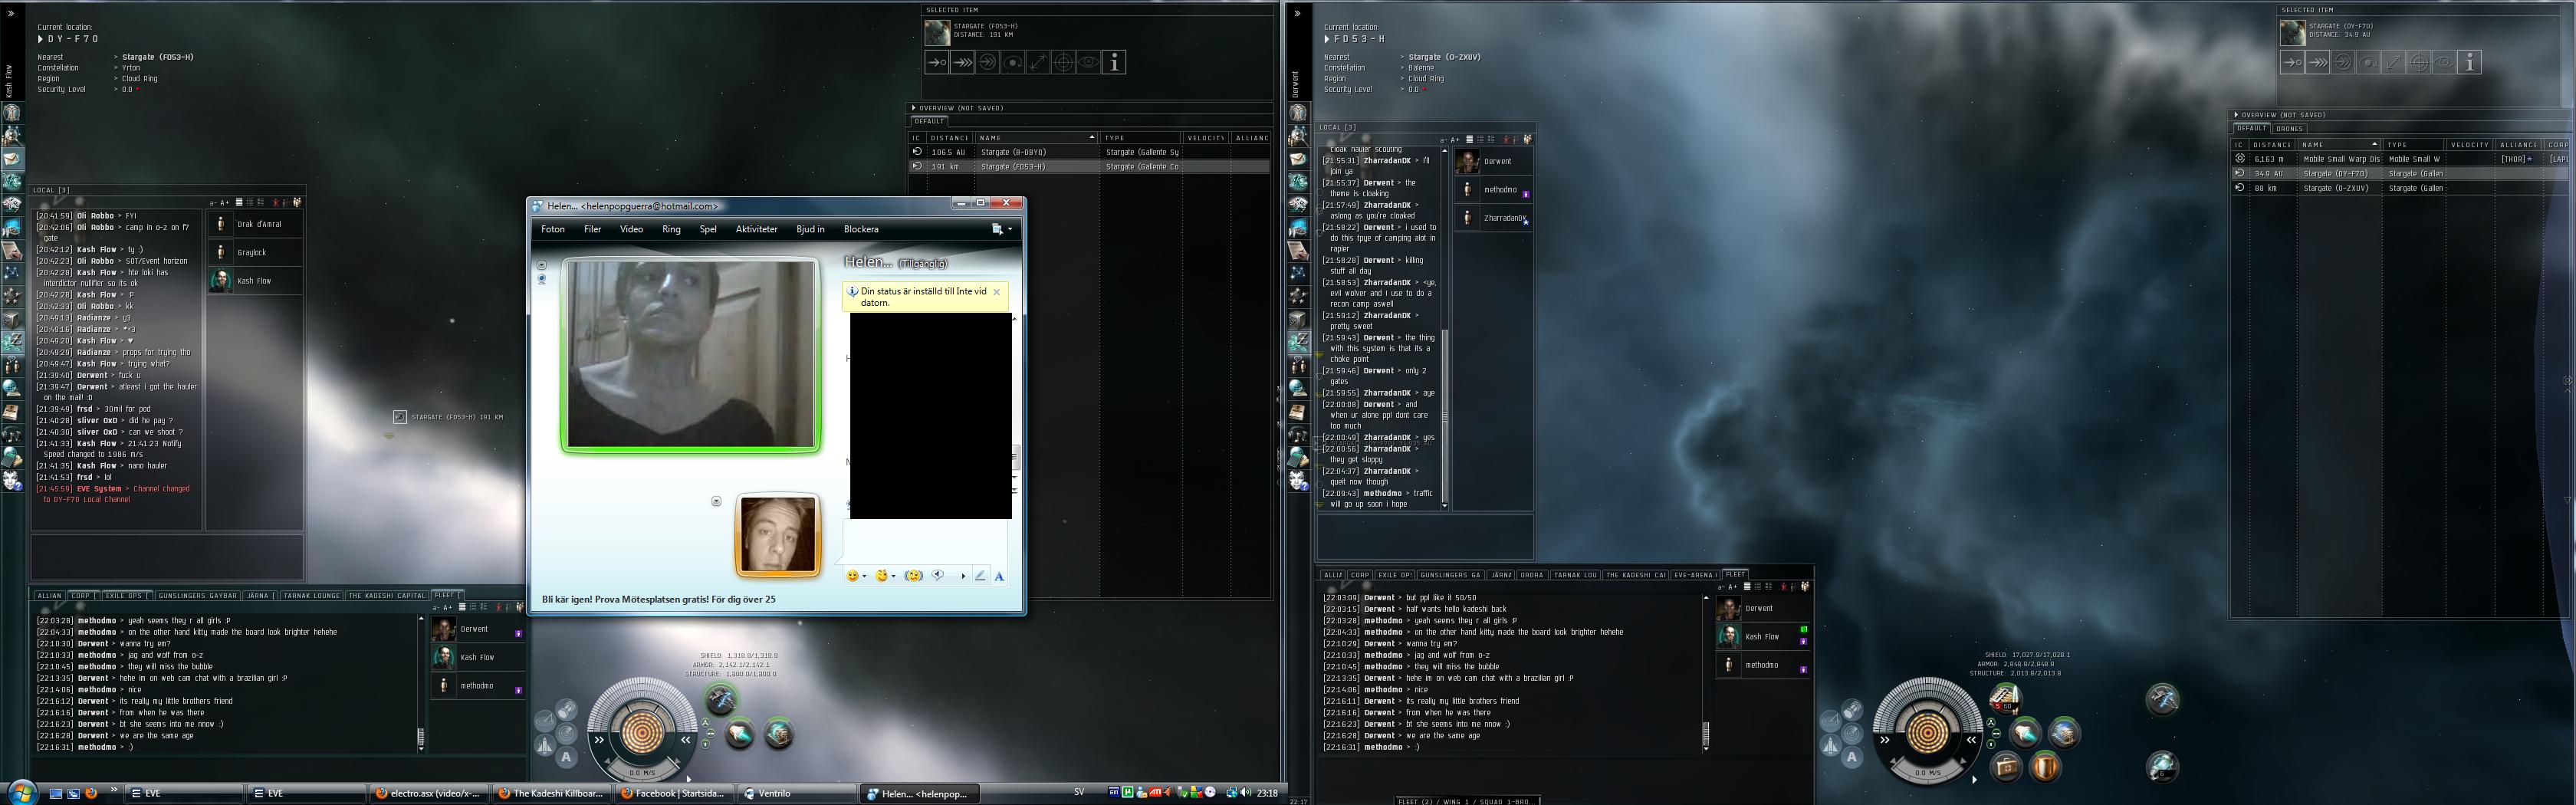Increase chat font size with A+ in left fleet chat
This screenshot has height=805, width=2576.
pyautogui.click(x=446, y=607)
